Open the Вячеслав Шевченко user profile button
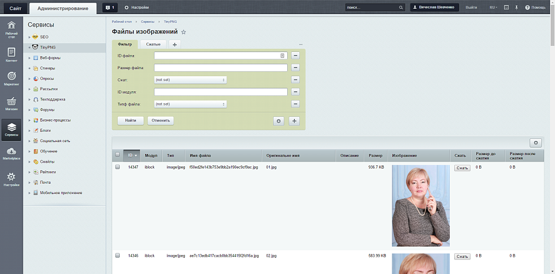This screenshot has height=274, width=555. tap(434, 8)
